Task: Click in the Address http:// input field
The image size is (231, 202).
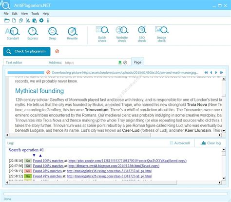Action: 90,62
